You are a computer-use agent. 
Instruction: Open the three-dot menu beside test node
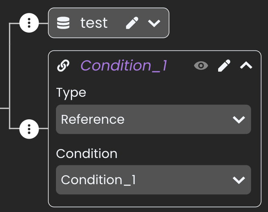tap(29, 23)
